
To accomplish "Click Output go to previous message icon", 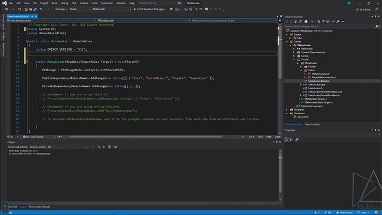I will pos(99,147).
